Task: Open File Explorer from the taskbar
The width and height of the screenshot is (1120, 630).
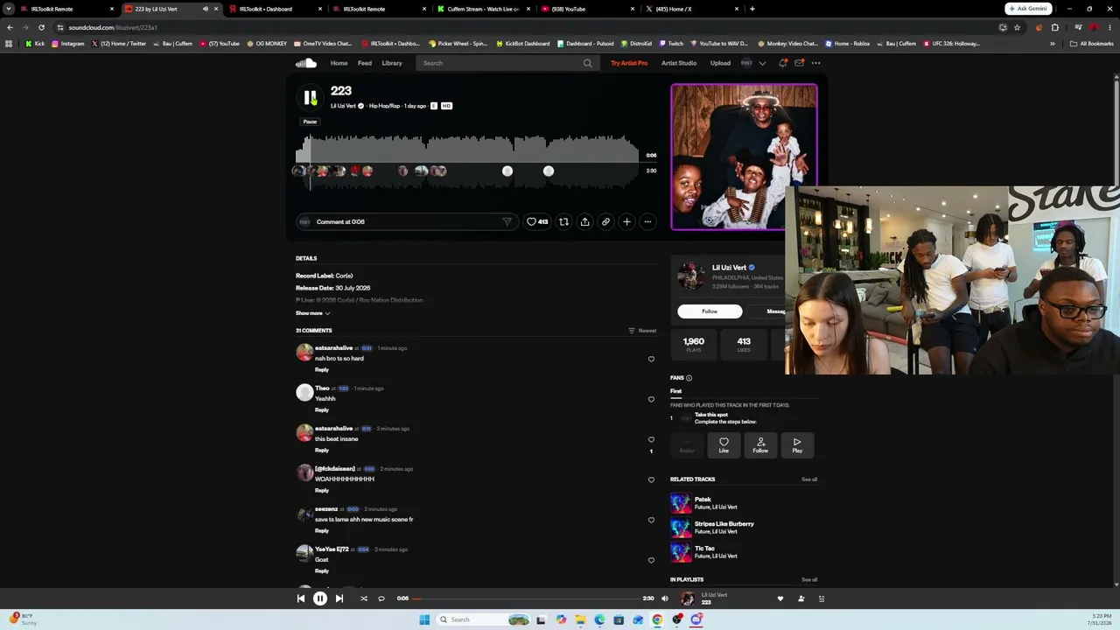Action: [580, 619]
